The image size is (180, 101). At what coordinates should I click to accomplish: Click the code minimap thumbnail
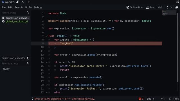[169, 13]
